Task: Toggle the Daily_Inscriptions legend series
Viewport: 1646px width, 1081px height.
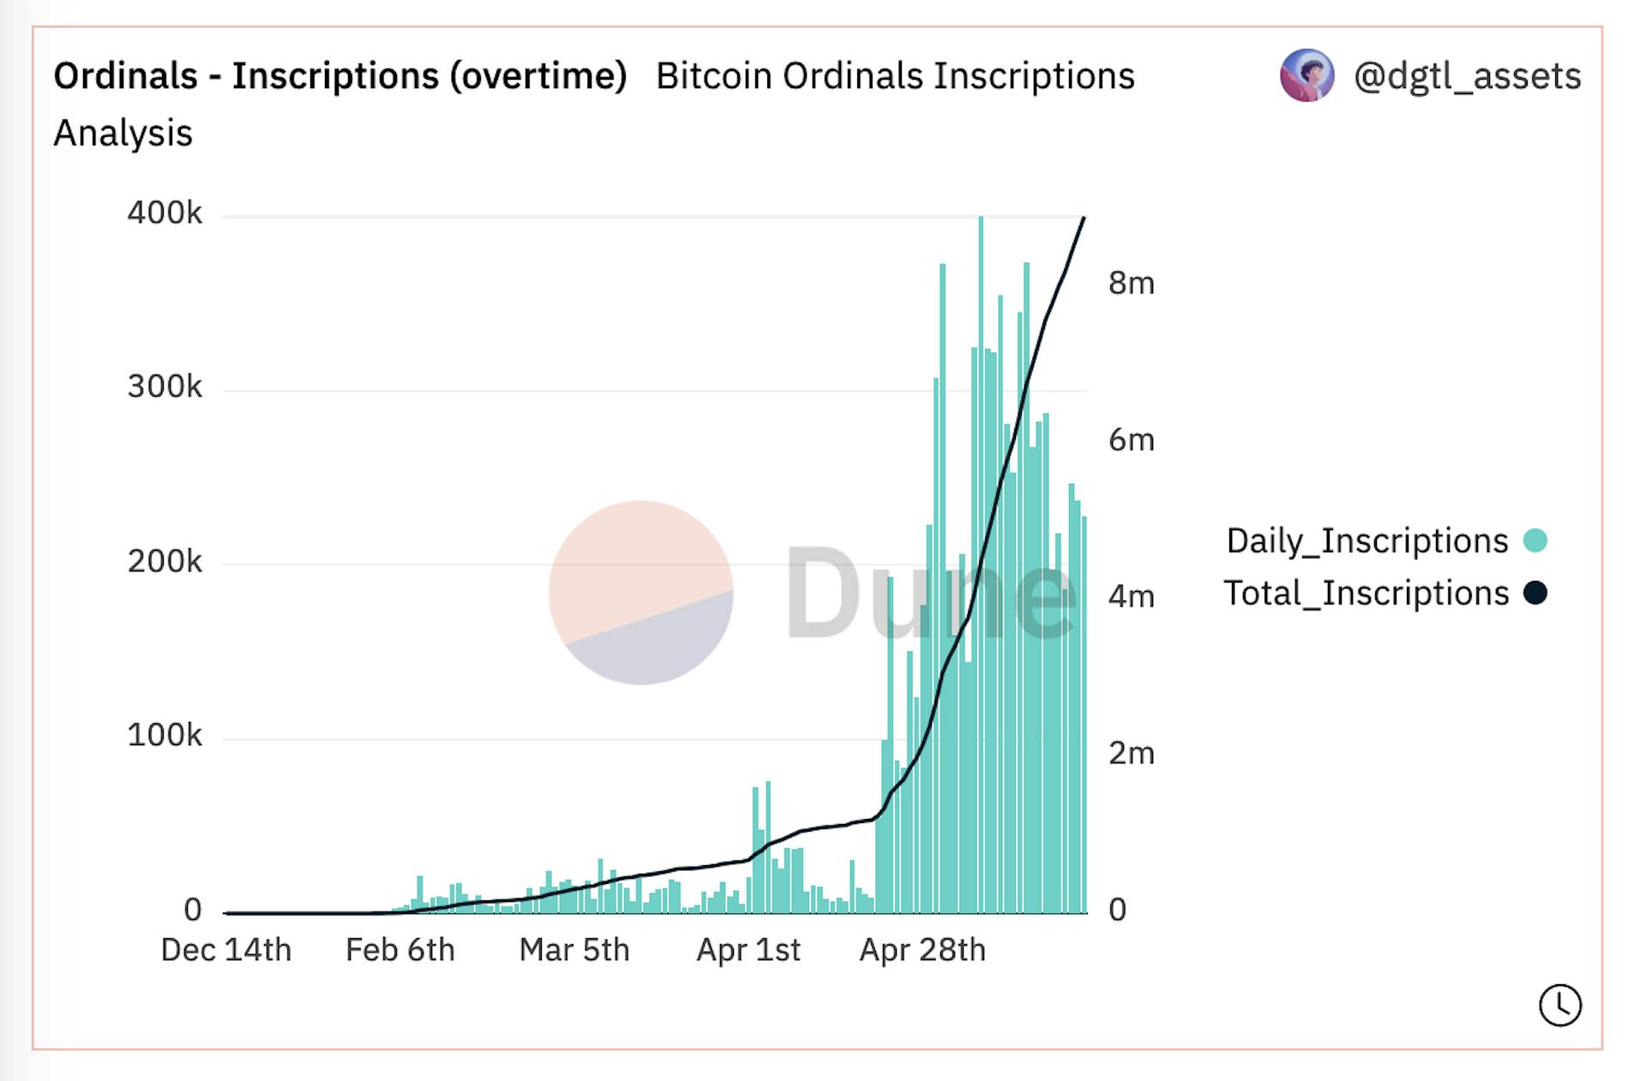Action: pyautogui.click(x=1367, y=541)
